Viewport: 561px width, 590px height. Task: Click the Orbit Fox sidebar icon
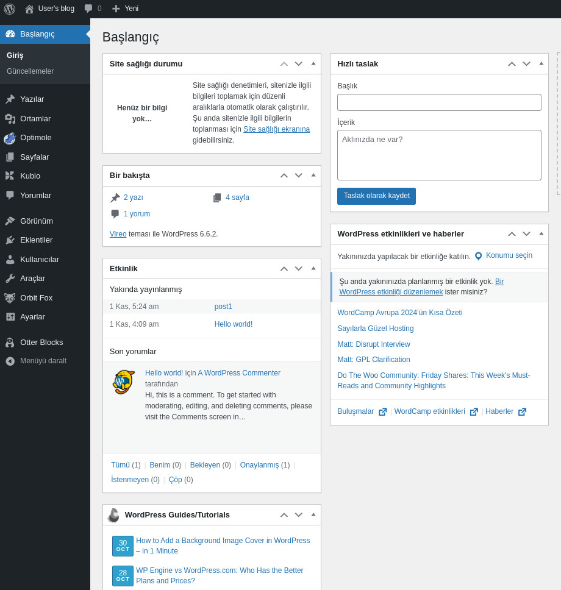click(x=10, y=297)
